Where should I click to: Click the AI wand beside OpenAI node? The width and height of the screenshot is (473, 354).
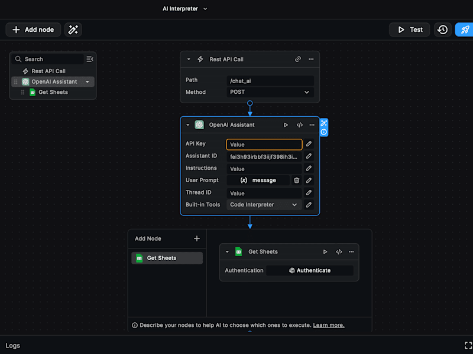click(323, 123)
